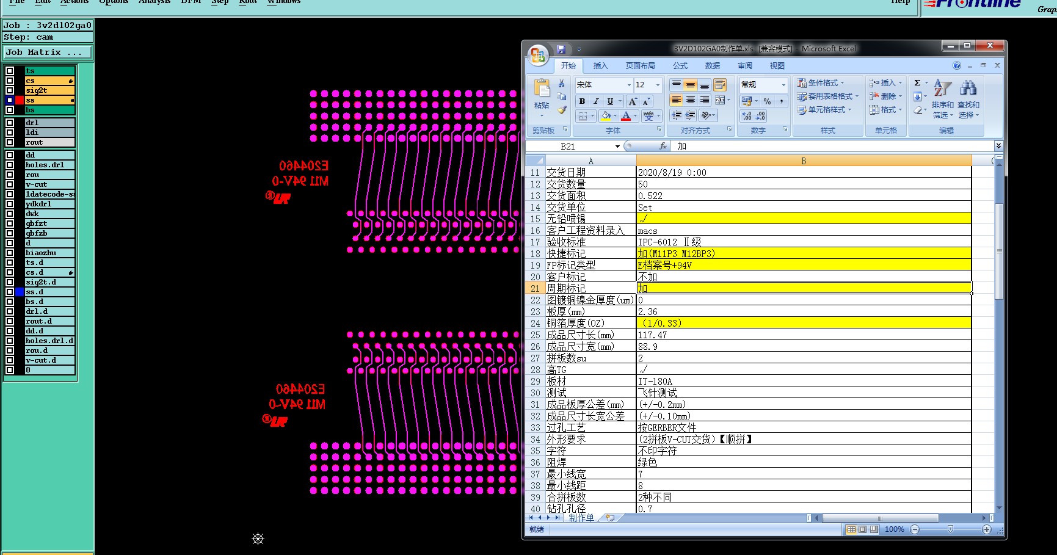Click the 粘贴 paste button

click(542, 98)
